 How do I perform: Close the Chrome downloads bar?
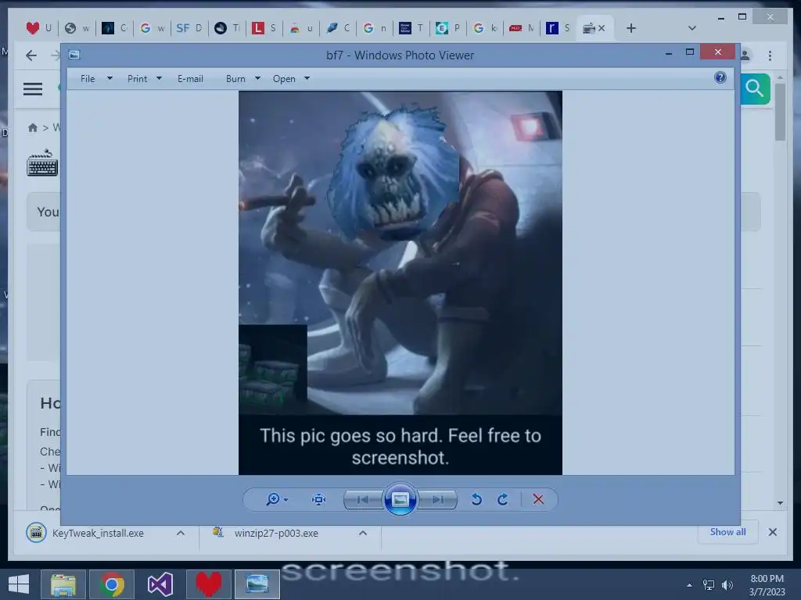[772, 532]
